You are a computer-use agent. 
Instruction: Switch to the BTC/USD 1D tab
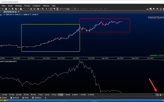(x=9, y=12)
